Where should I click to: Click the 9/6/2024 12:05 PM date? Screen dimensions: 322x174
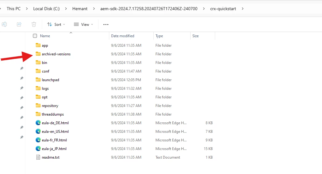[x=126, y=80]
